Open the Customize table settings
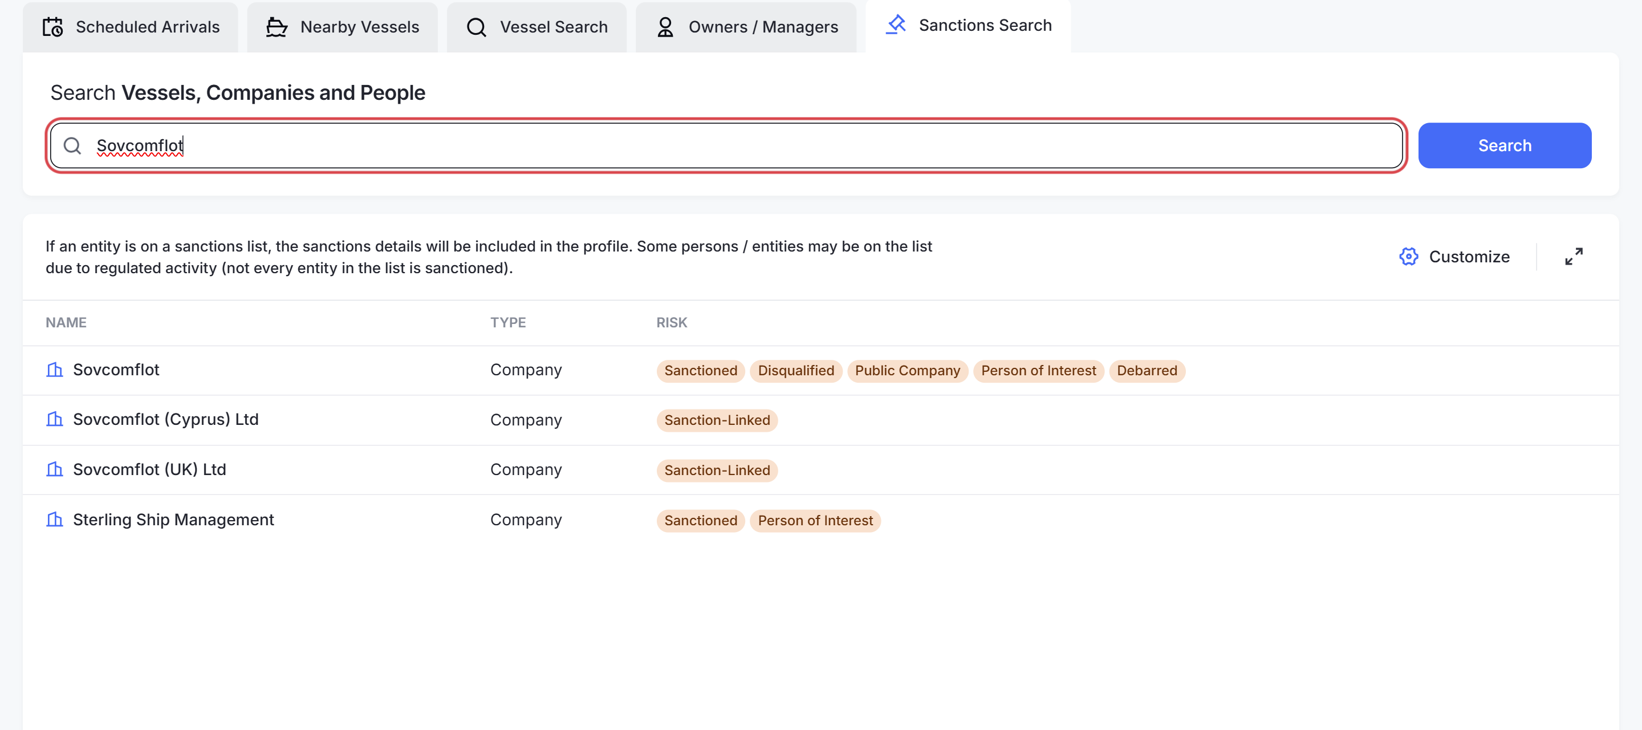 tap(1454, 257)
